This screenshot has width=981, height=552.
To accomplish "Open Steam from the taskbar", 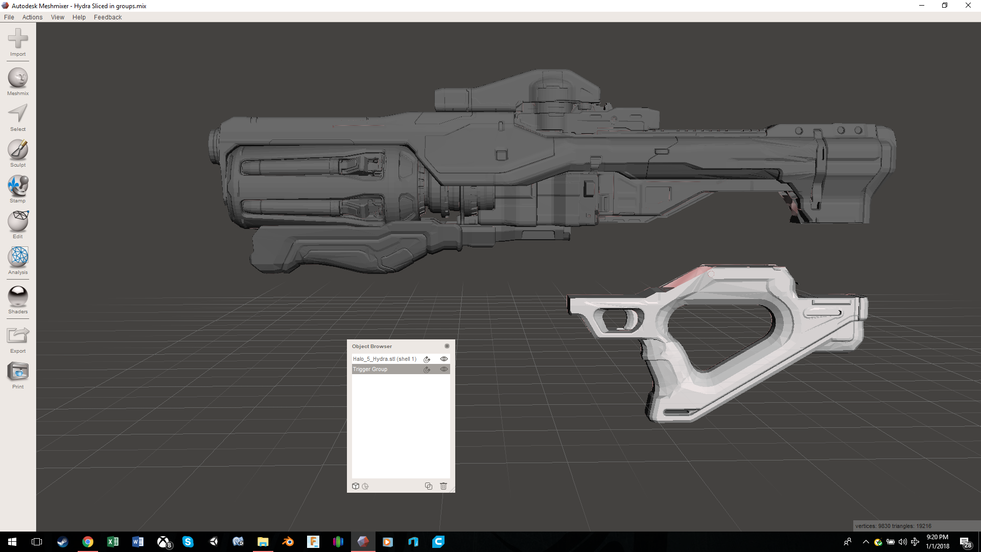I will [x=62, y=542].
